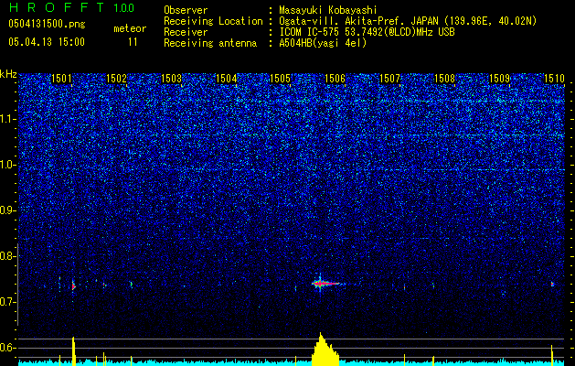Click the meteor count value 11
The height and width of the screenshot is (366, 575).
pos(133,42)
